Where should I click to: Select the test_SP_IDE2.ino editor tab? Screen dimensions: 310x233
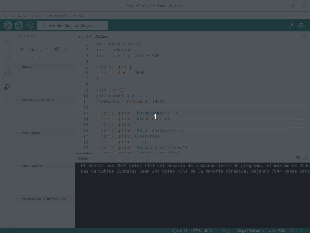(93, 36)
